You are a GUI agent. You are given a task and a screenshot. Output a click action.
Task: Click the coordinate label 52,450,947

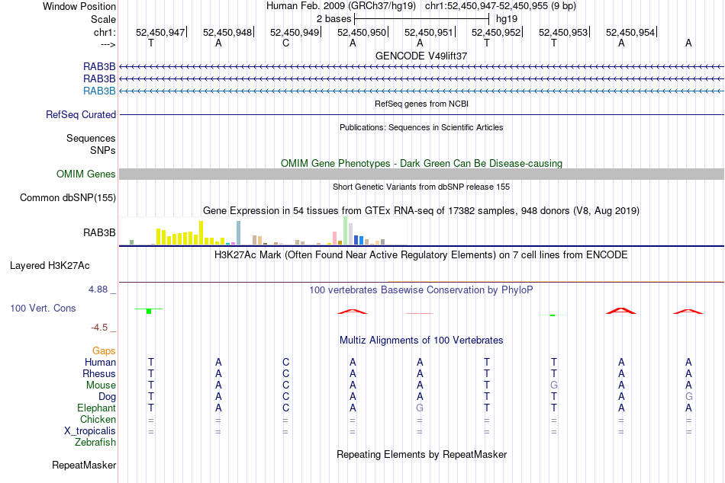[x=160, y=32]
